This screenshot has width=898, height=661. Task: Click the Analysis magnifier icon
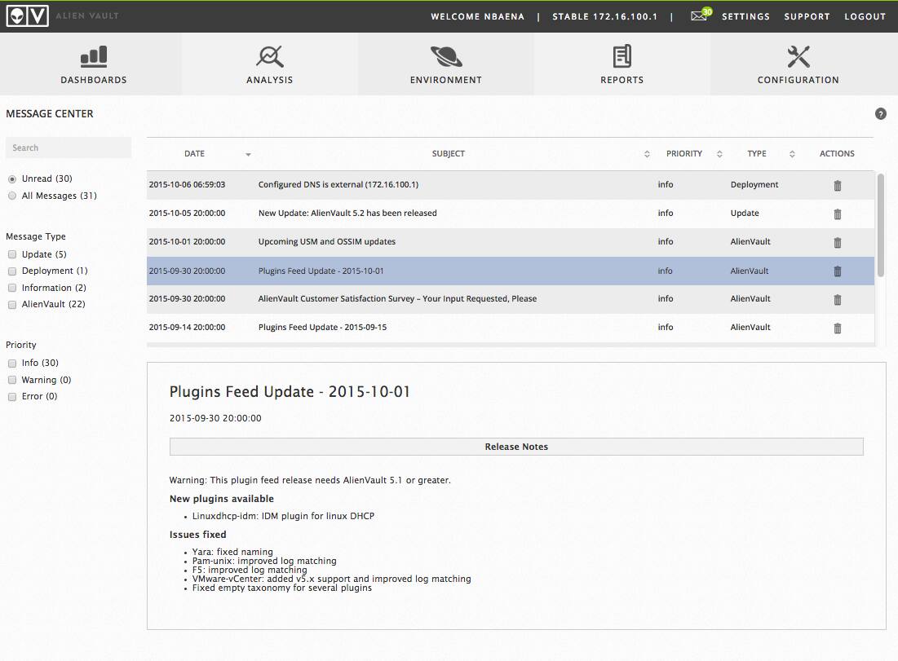(x=270, y=56)
